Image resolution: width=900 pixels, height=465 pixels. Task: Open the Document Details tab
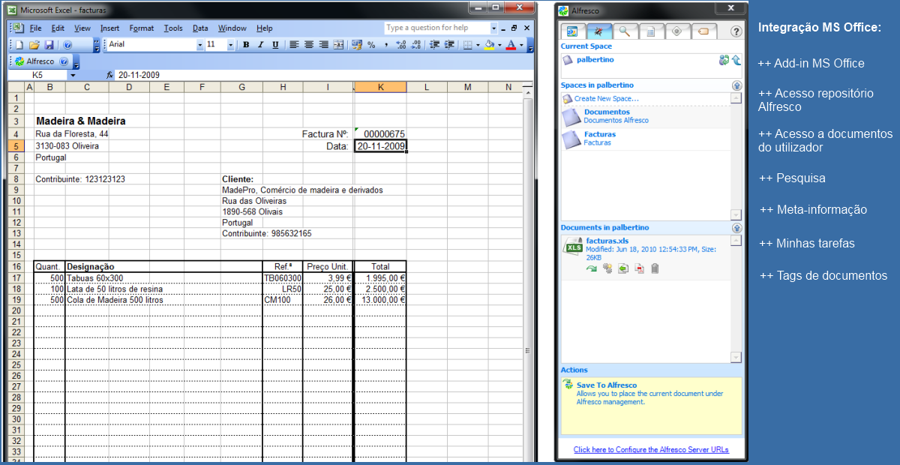(x=651, y=31)
